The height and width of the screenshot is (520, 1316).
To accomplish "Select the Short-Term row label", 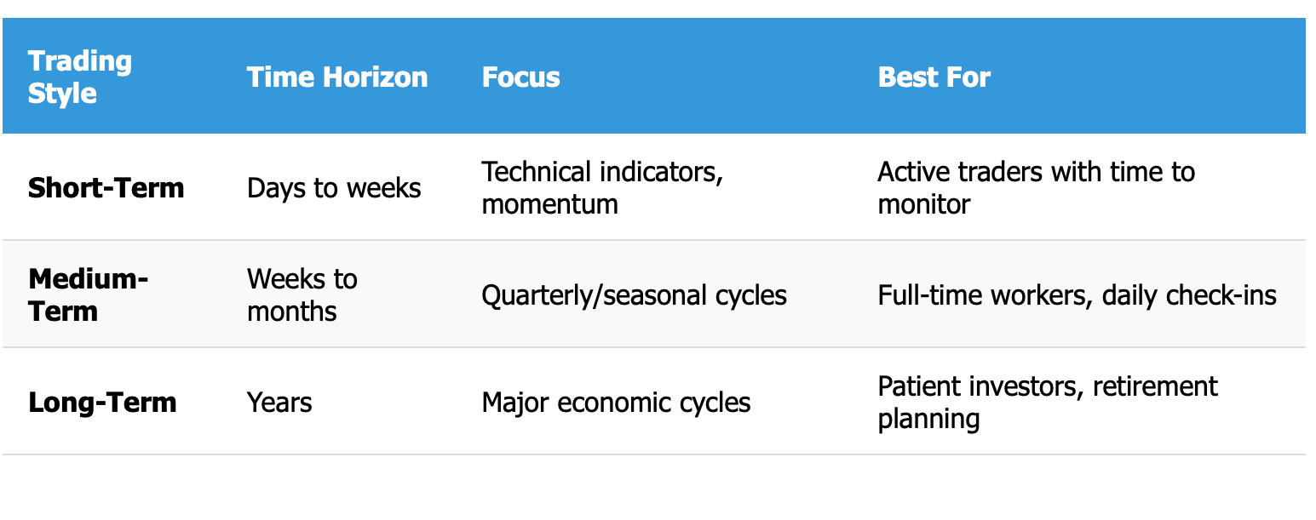I will pos(106,187).
